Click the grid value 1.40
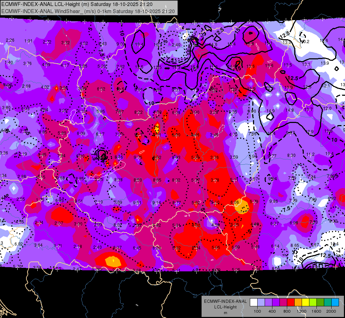Image resolution: width=345 pixels, height=318 pixels. (9, 62)
